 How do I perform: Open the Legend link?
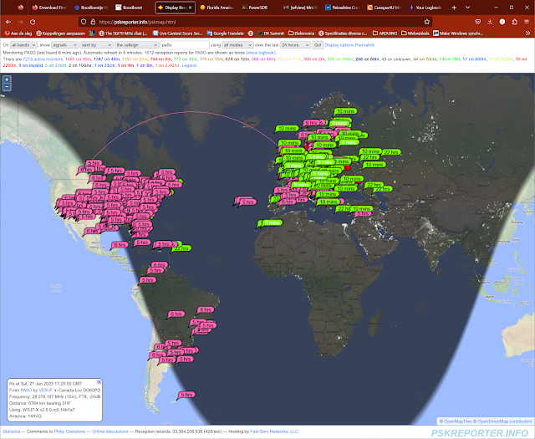coord(189,65)
